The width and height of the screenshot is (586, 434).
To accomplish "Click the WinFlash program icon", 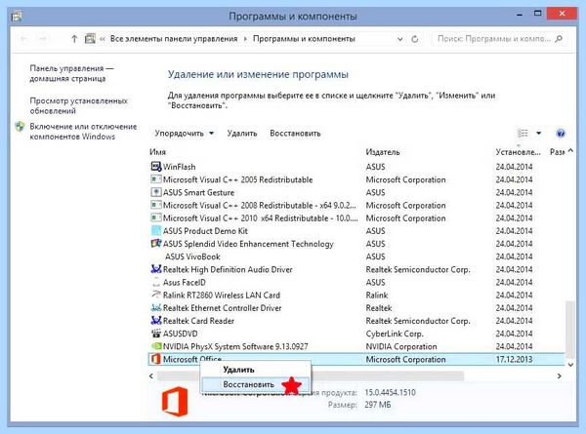I will [156, 167].
